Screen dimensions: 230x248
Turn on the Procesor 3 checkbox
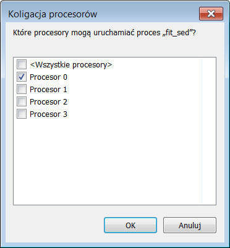click(x=22, y=114)
